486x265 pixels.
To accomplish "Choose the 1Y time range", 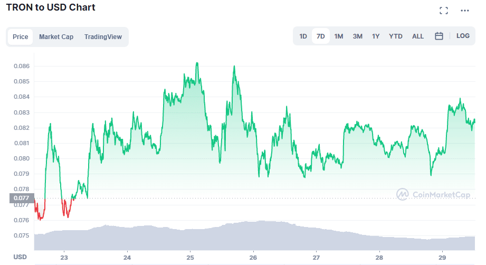I will [376, 36].
